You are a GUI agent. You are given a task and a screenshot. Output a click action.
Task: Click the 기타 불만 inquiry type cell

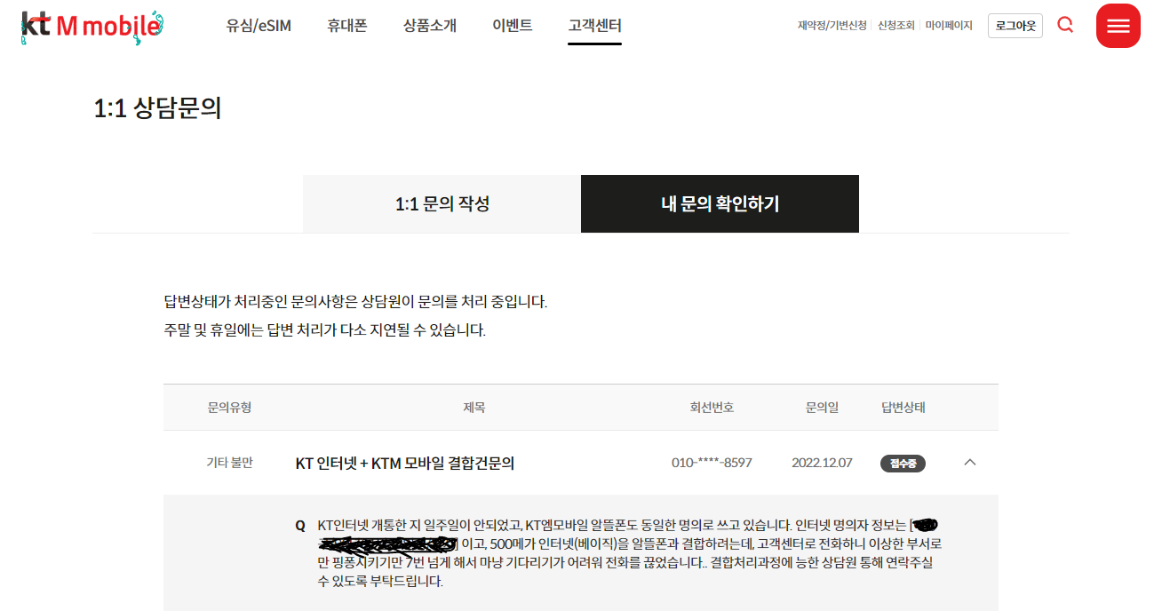229,463
